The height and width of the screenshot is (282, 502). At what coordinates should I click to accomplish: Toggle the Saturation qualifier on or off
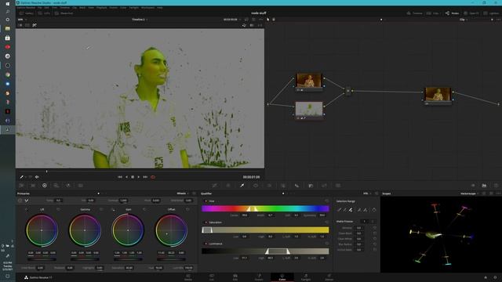tap(206, 222)
